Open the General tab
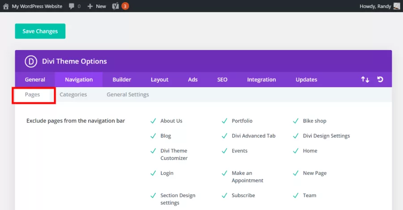 tap(35, 80)
